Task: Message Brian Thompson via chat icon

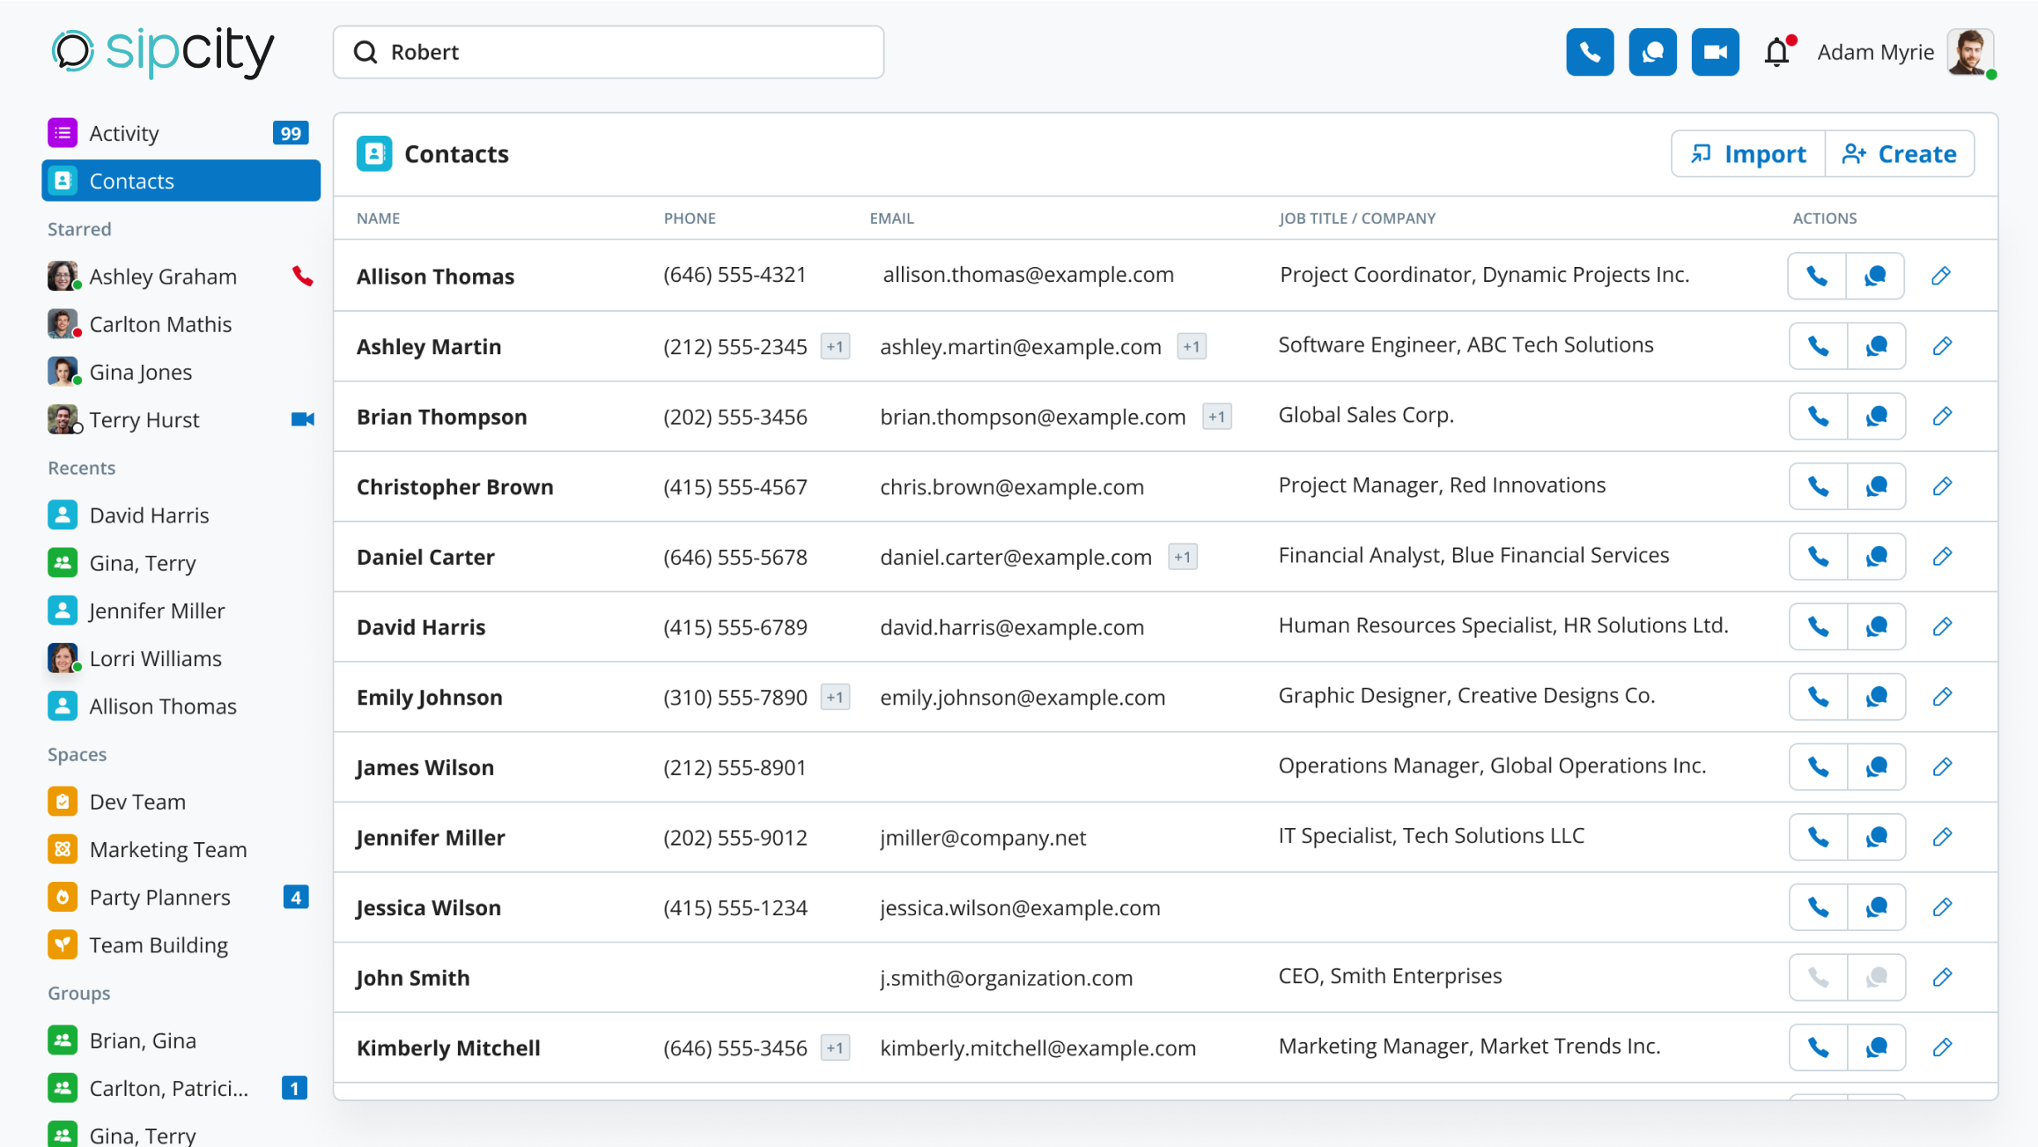Action: 1877,417
